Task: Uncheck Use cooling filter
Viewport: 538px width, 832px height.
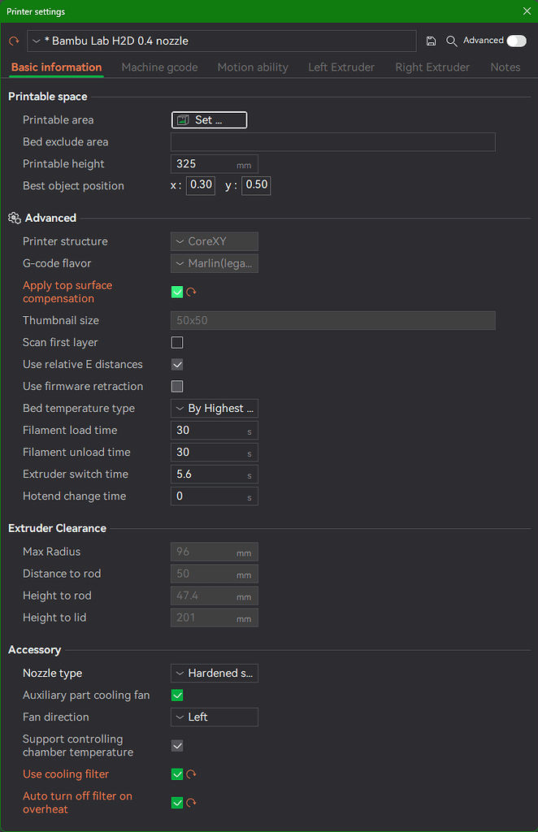Action: click(x=177, y=774)
